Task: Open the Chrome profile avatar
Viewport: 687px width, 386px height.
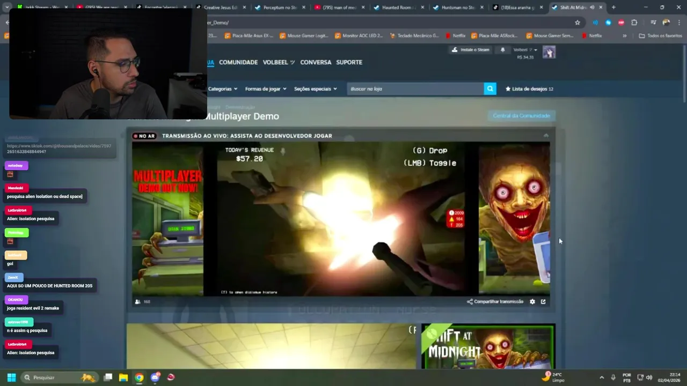Action: coord(666,23)
